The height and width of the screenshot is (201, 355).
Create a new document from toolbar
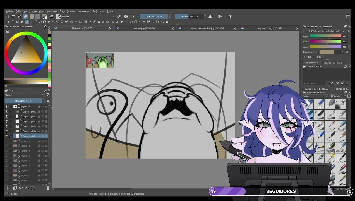8,16
